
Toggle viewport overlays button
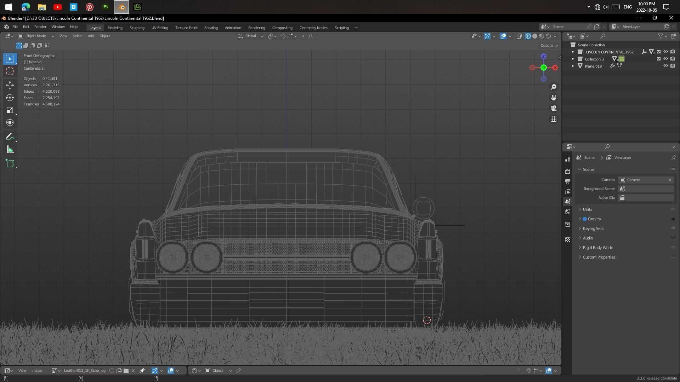coord(503,36)
